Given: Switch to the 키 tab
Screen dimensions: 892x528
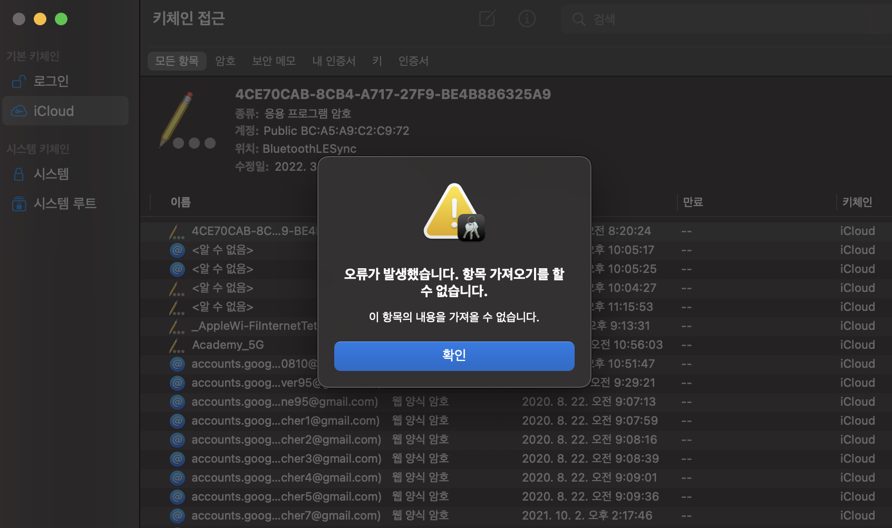Looking at the screenshot, I should [377, 61].
